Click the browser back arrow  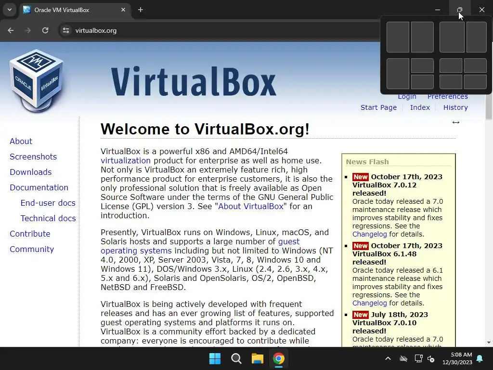click(x=11, y=30)
